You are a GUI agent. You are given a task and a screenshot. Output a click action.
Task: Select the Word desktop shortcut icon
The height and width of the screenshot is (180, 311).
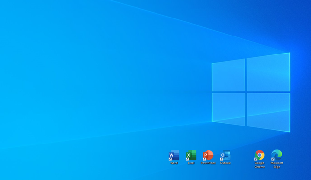coord(174,155)
